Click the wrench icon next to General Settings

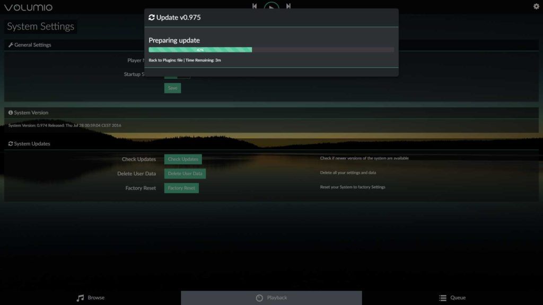[x=11, y=45]
